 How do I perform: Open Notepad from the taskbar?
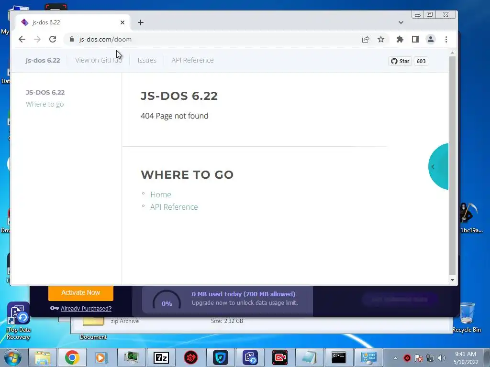[310, 357]
